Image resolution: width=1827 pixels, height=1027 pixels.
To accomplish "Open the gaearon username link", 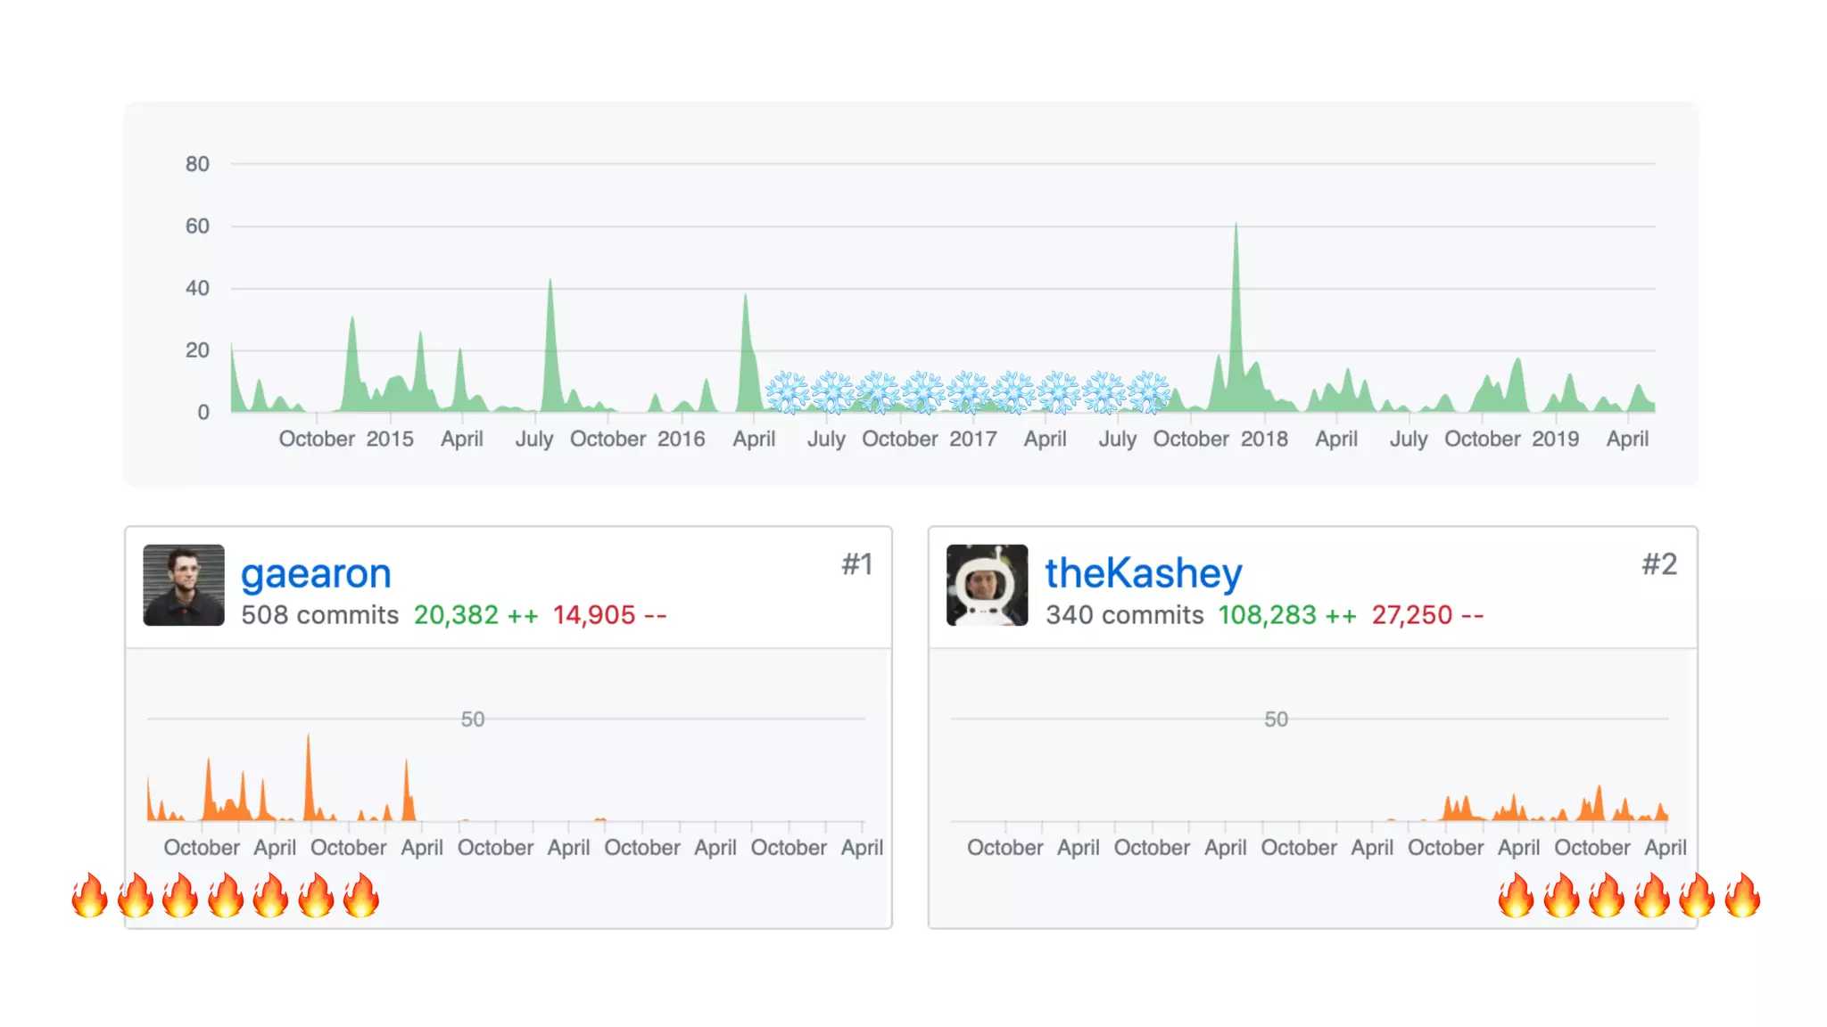I will pyautogui.click(x=316, y=573).
